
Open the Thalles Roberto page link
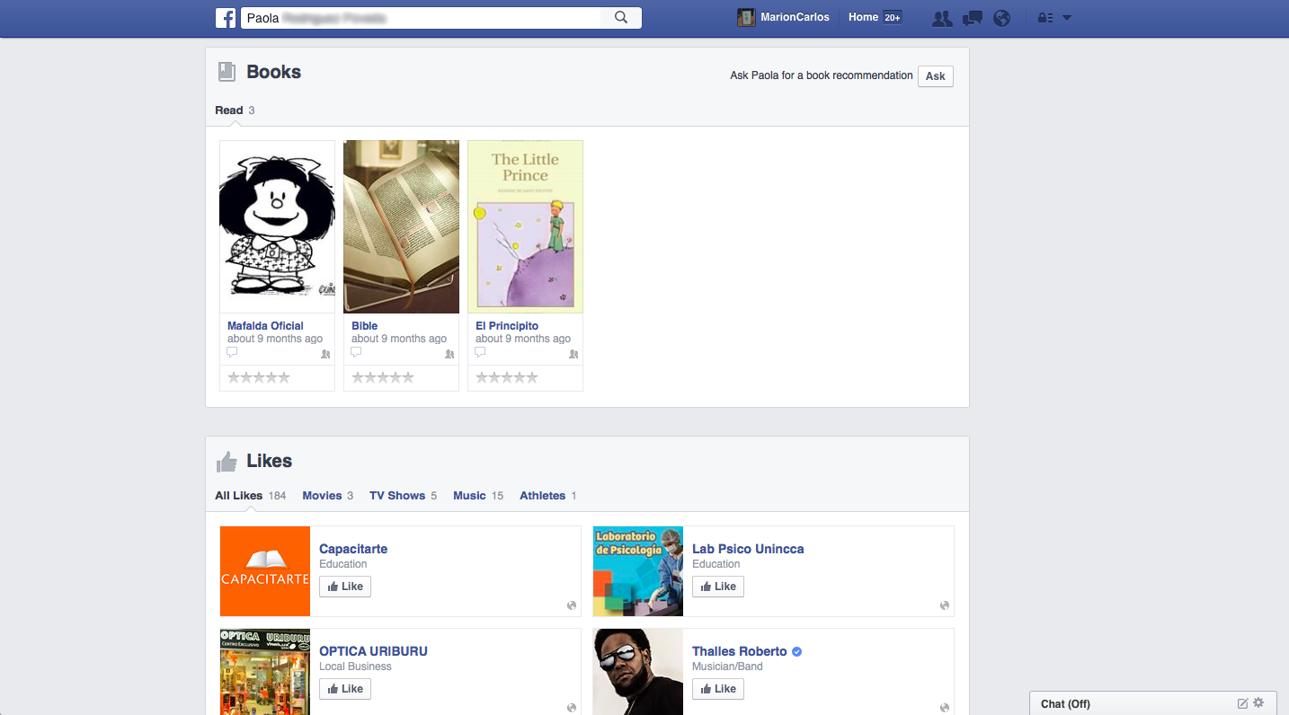click(x=739, y=651)
